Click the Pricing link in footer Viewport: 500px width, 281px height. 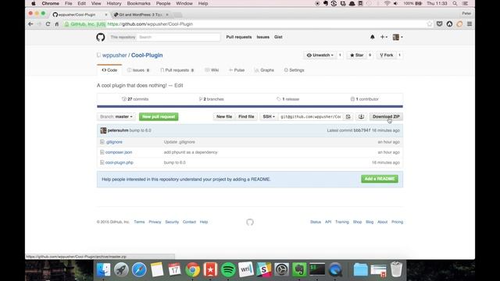398,222
